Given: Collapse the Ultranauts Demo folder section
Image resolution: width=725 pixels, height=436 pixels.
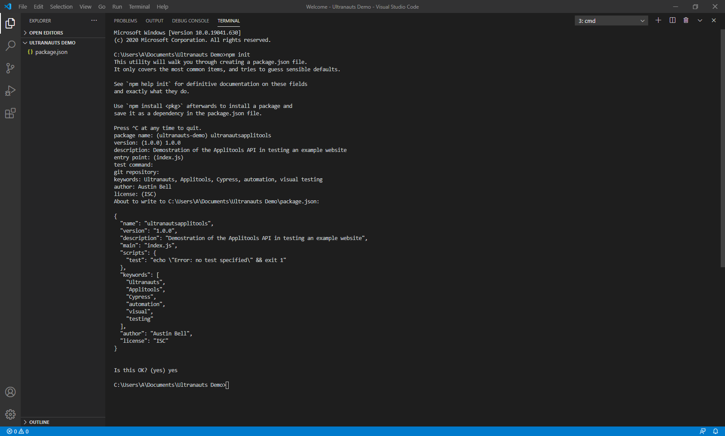Looking at the screenshot, I should (63, 43).
